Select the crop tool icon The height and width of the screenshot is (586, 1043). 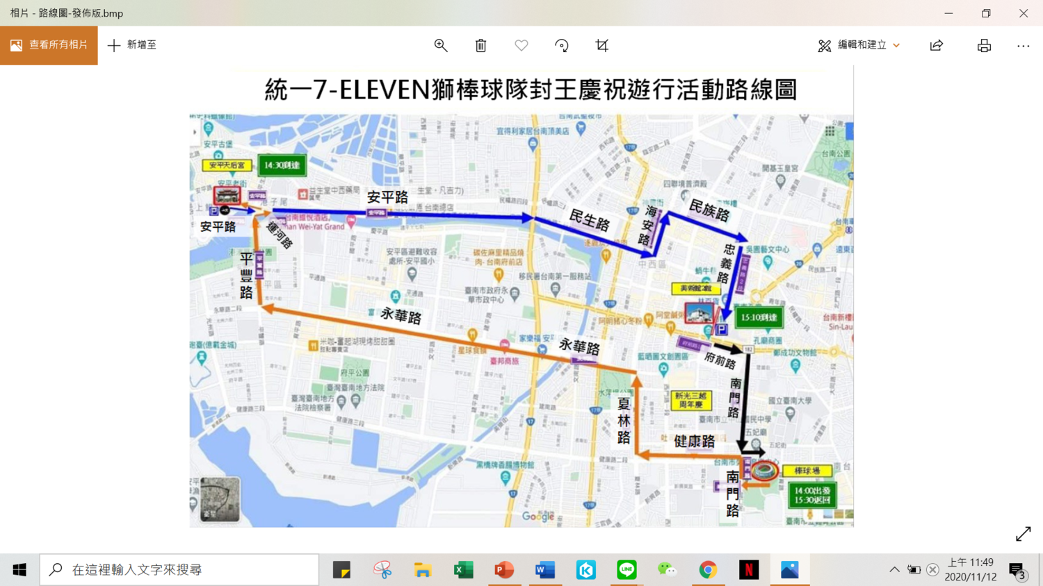click(x=602, y=45)
